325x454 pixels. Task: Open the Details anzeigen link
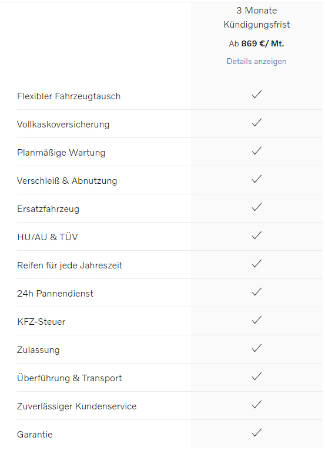click(256, 62)
